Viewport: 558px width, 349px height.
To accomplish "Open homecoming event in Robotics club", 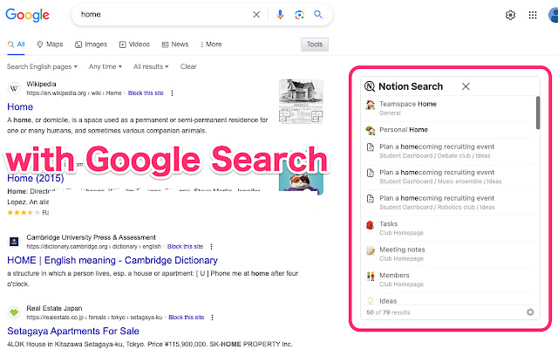I will tap(449, 202).
